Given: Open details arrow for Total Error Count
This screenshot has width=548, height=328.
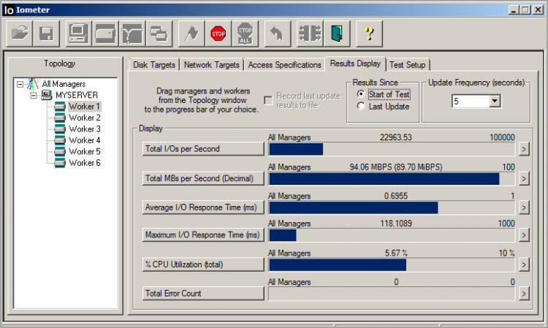Looking at the screenshot, I should click(524, 294).
